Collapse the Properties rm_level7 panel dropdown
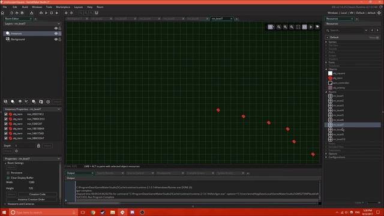The width and height of the screenshot is (384, 216). tap(59, 159)
